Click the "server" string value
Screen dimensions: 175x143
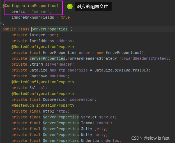(41, 11)
